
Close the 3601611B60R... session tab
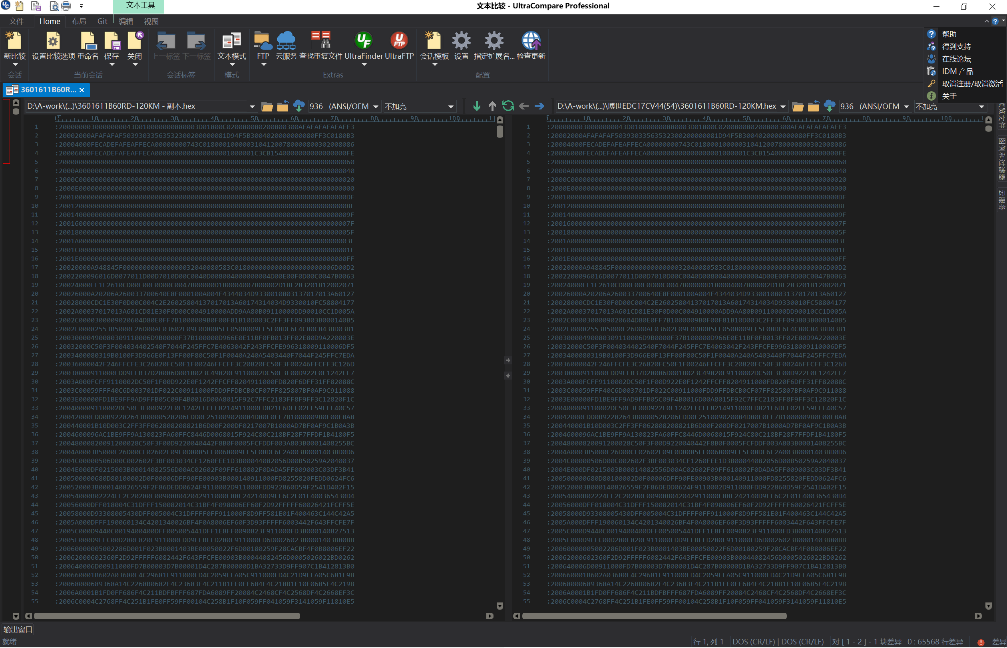pyautogui.click(x=82, y=90)
